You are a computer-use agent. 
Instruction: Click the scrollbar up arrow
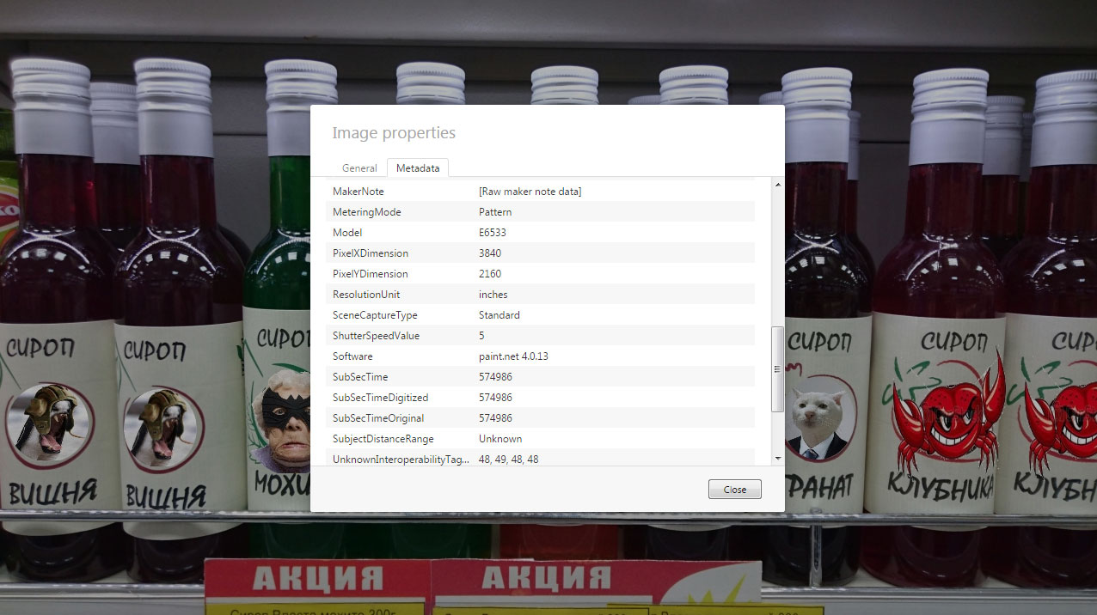(778, 185)
